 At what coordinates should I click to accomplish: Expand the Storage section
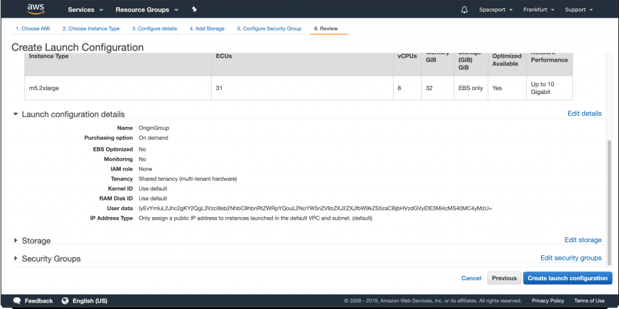pyautogui.click(x=16, y=240)
